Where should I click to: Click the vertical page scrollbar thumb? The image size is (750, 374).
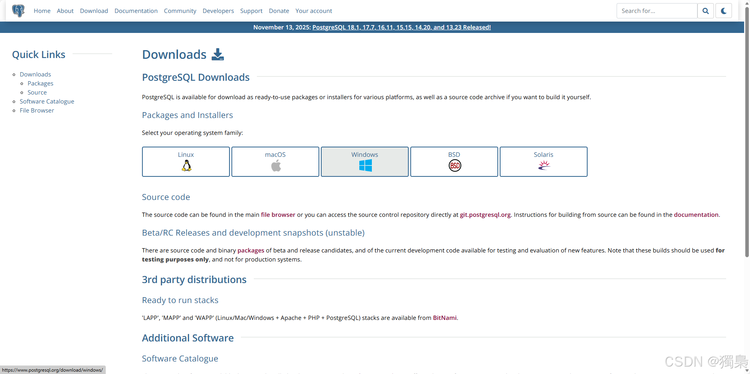747,132
